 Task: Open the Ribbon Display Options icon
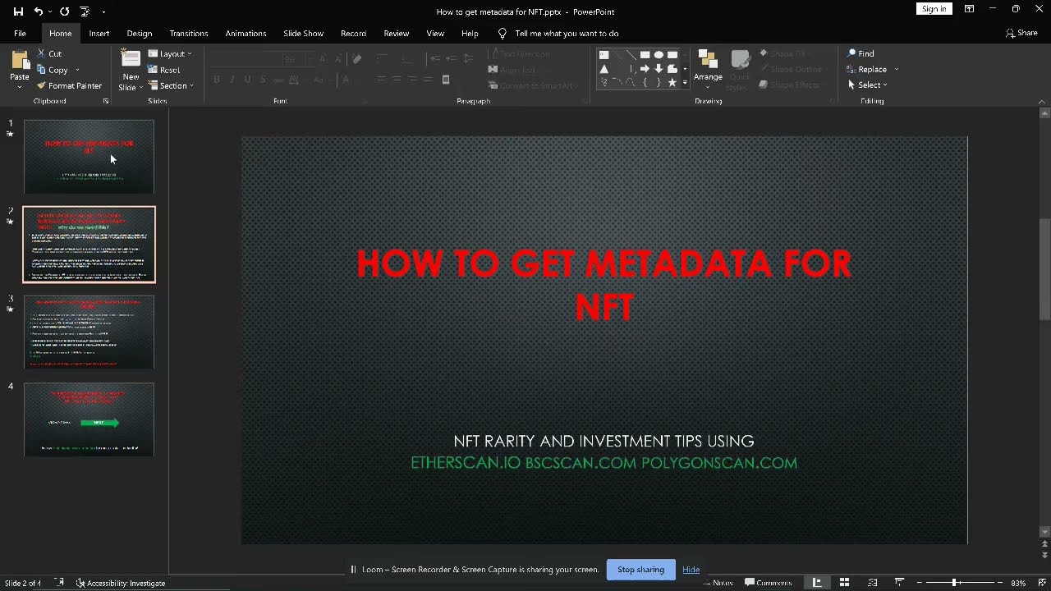[970, 9]
